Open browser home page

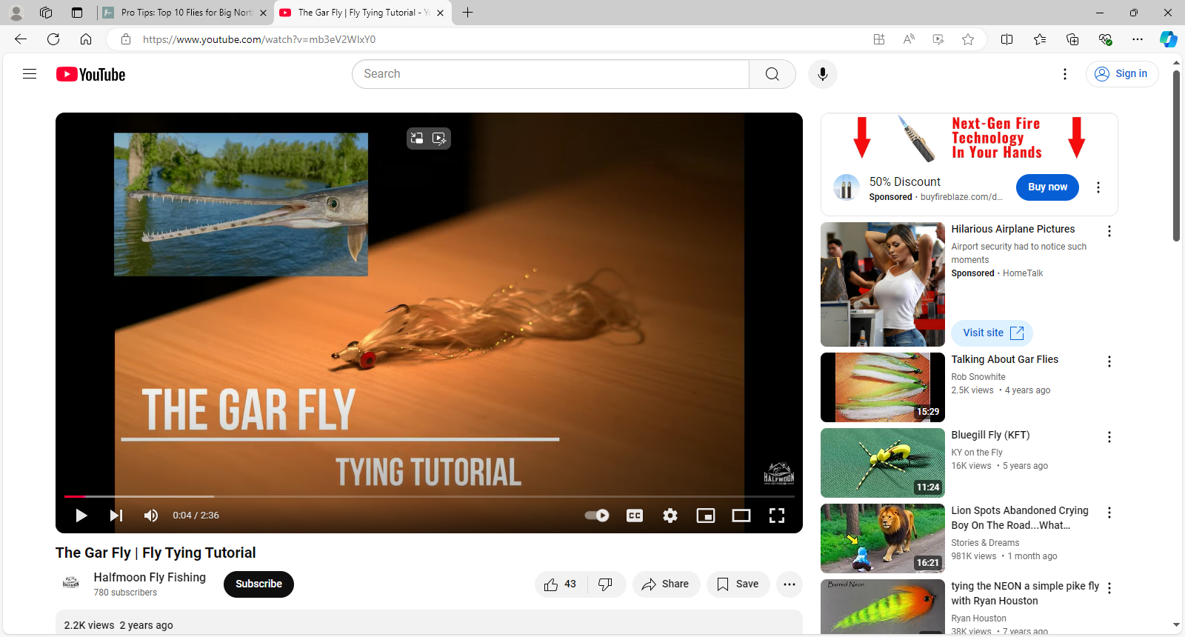pos(86,39)
